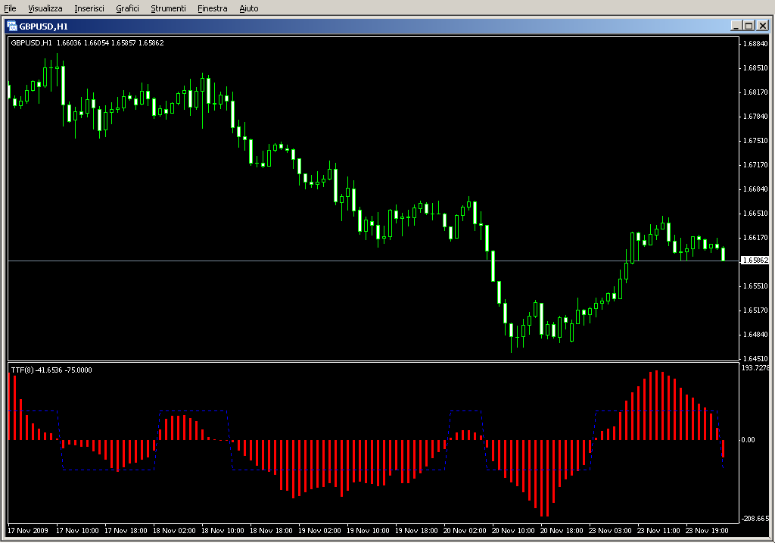Click the GBPUSD,H1 OHLC price label
Viewport: 775px width, 543px height.
[x=87, y=43]
